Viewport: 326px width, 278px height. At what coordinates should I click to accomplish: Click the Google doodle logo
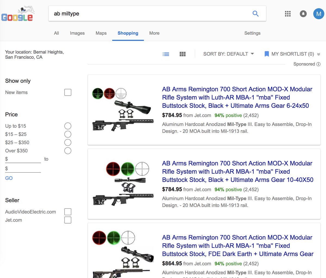pos(17,14)
